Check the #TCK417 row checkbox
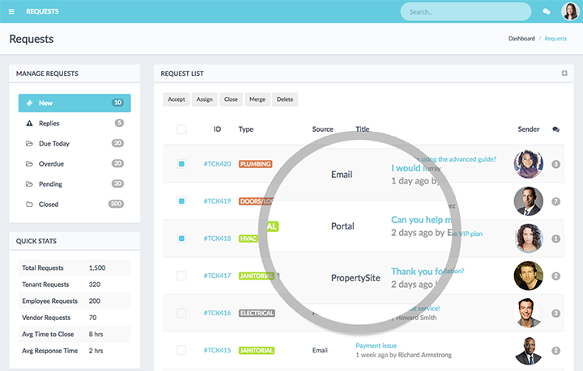Screen dimensions: 583x371 coord(181,276)
